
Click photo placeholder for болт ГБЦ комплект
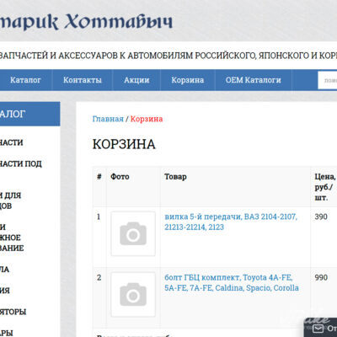coord(133,294)
